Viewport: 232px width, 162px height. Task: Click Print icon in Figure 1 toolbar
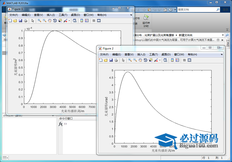25,21
